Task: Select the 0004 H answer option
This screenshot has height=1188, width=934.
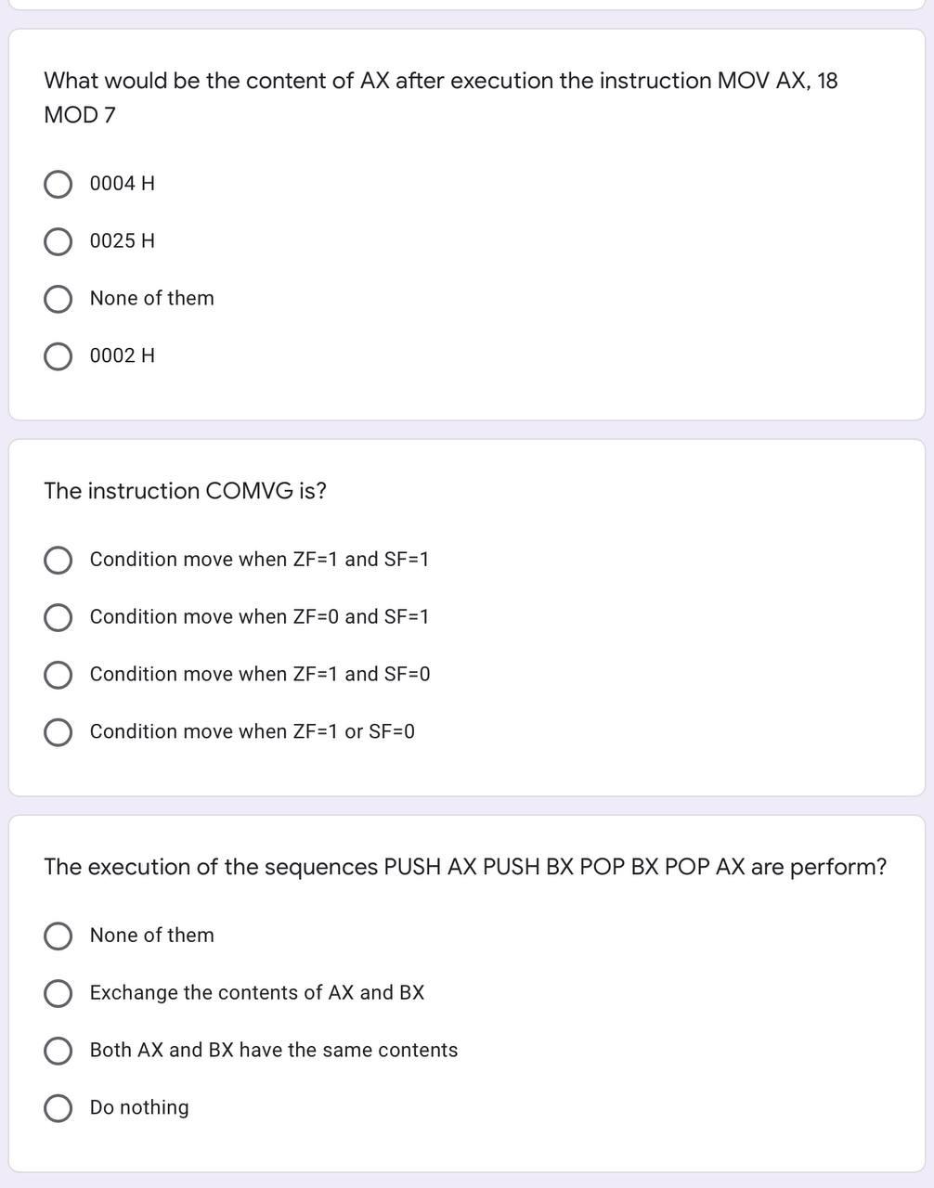Action: tap(58, 184)
